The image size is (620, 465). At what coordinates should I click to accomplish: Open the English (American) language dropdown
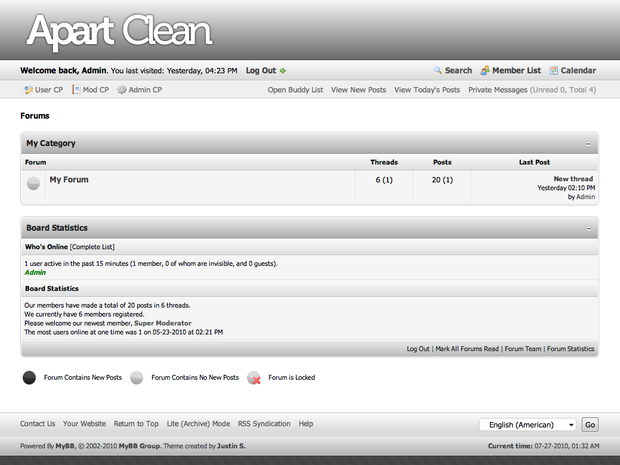click(x=528, y=424)
